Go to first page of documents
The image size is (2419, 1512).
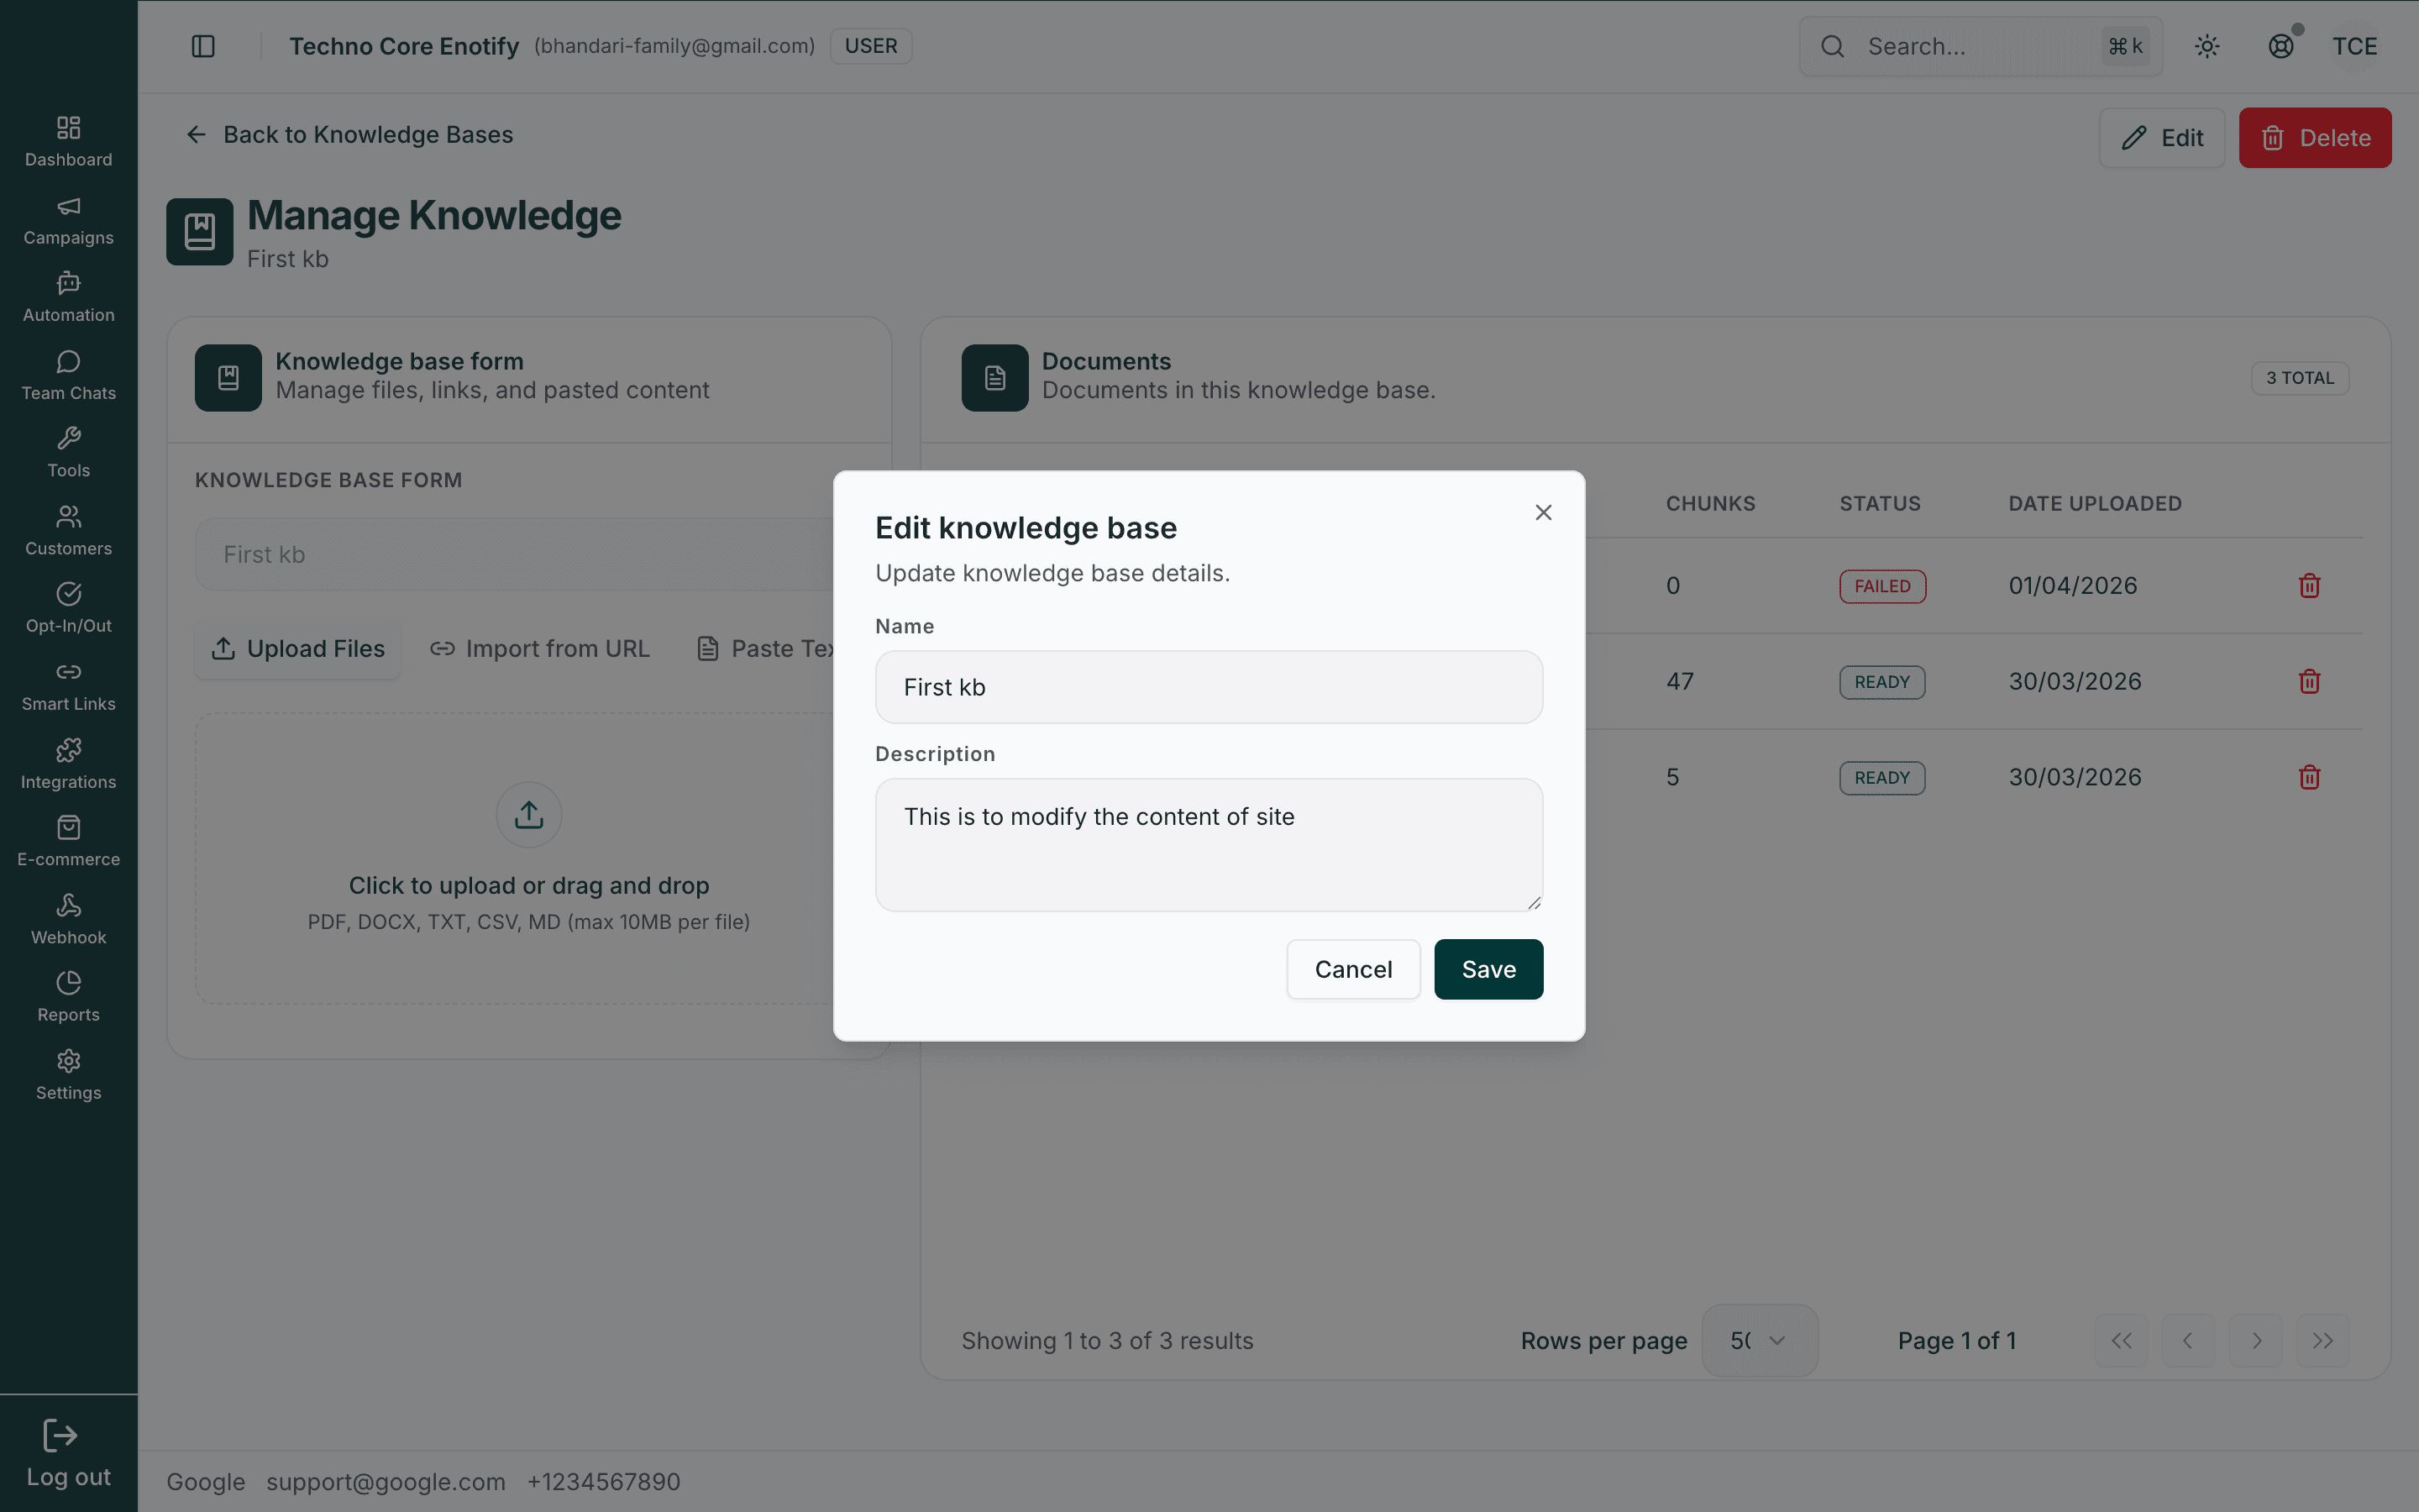[x=2121, y=1340]
